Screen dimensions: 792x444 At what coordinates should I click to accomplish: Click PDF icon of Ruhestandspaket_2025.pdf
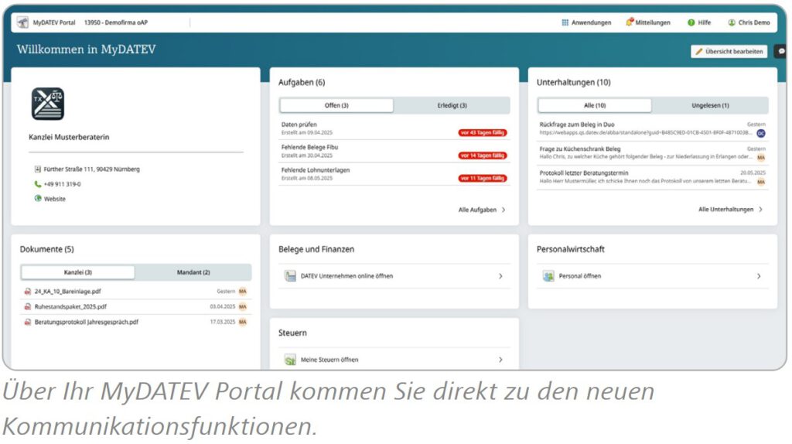[27, 306]
